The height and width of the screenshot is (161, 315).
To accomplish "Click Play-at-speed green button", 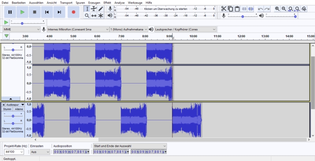I will (6, 22).
